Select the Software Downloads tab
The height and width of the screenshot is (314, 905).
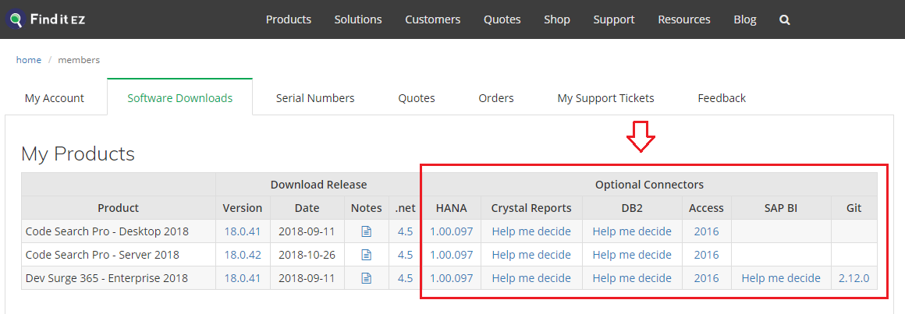pyautogui.click(x=180, y=98)
